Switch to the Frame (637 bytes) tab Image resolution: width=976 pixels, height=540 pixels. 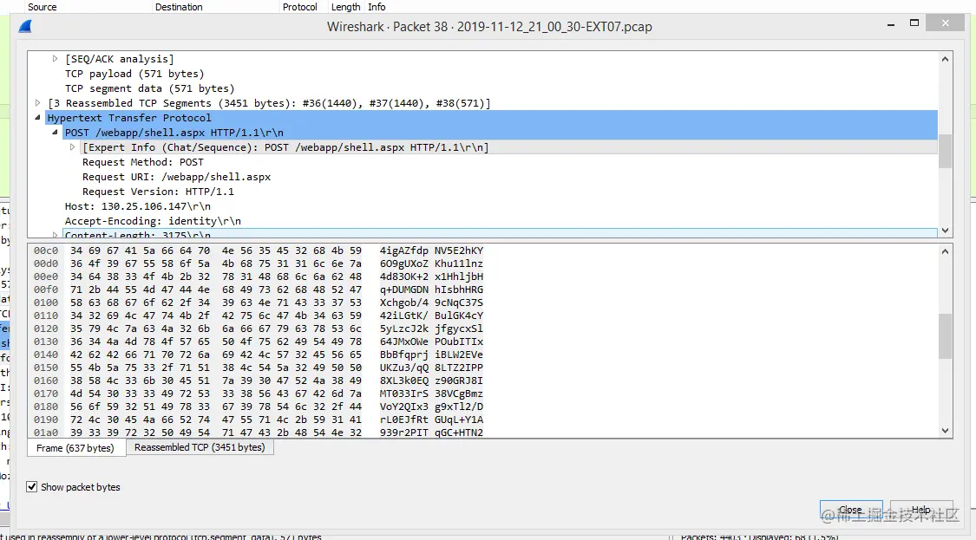(75, 447)
